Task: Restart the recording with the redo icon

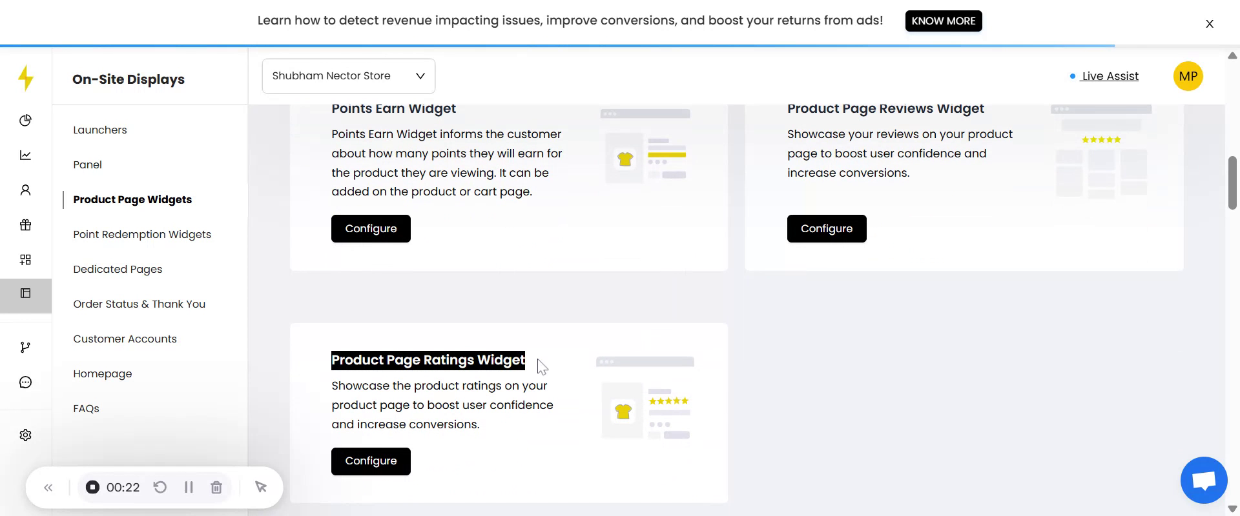Action: click(160, 488)
